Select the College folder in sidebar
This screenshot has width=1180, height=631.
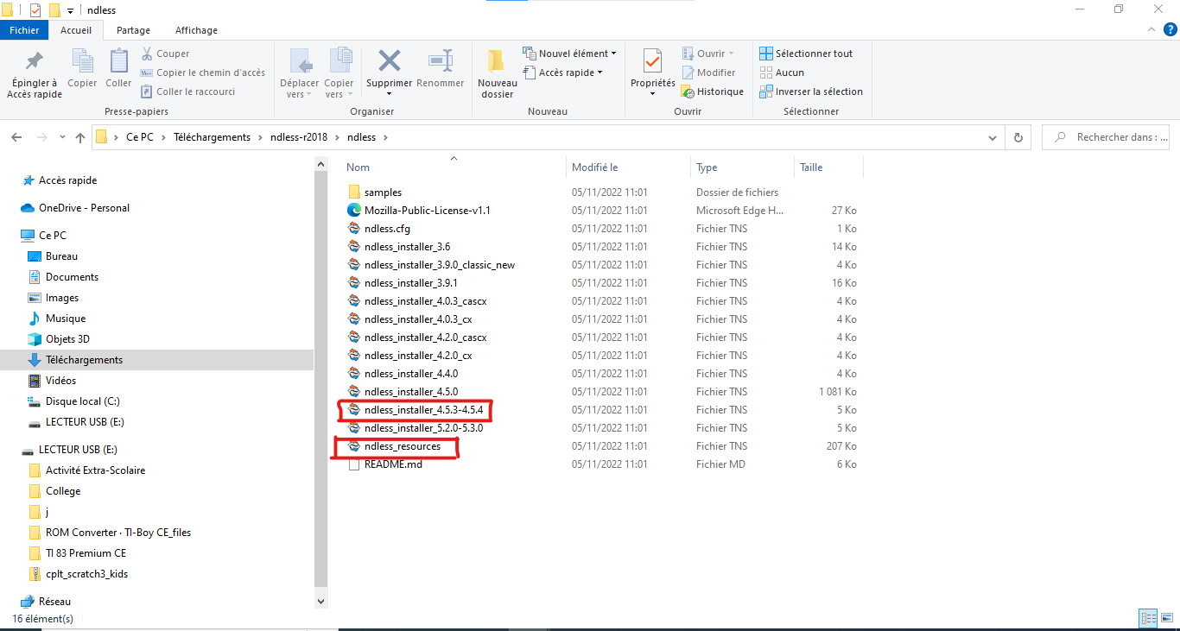pyautogui.click(x=63, y=491)
